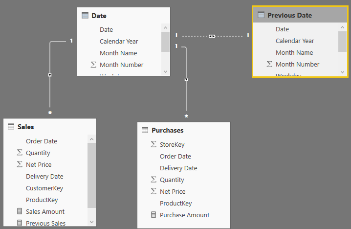Click filter direction arrow on Date-Purchases relationship
This screenshot has width=351, height=229.
(186, 80)
